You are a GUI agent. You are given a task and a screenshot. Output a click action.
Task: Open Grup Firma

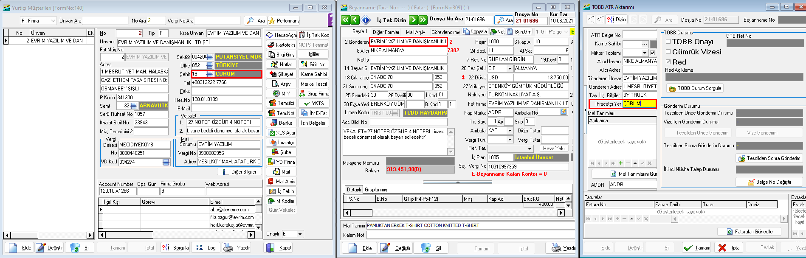point(314,93)
